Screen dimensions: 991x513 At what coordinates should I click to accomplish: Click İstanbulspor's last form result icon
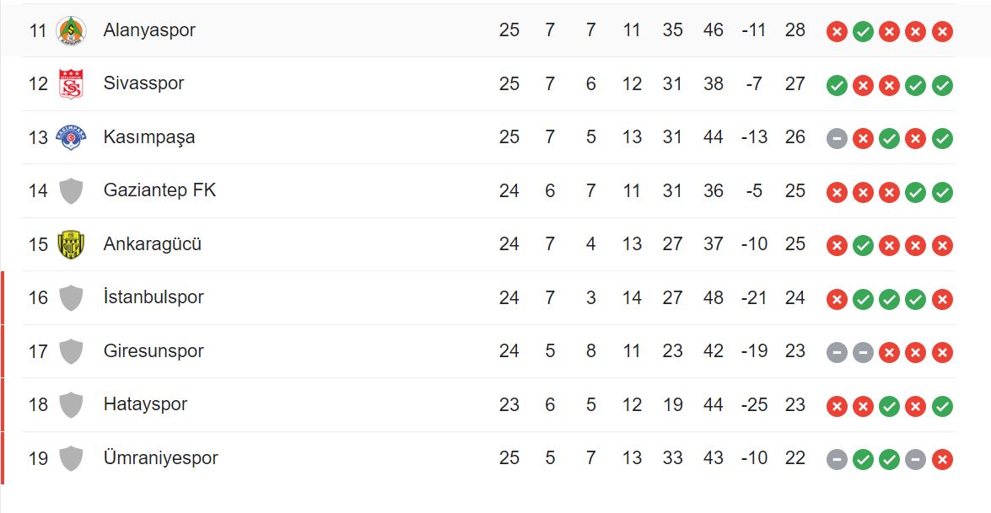tap(943, 299)
